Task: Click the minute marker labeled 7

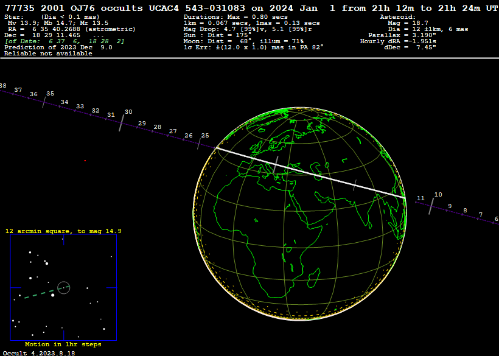Action: click(x=481, y=215)
